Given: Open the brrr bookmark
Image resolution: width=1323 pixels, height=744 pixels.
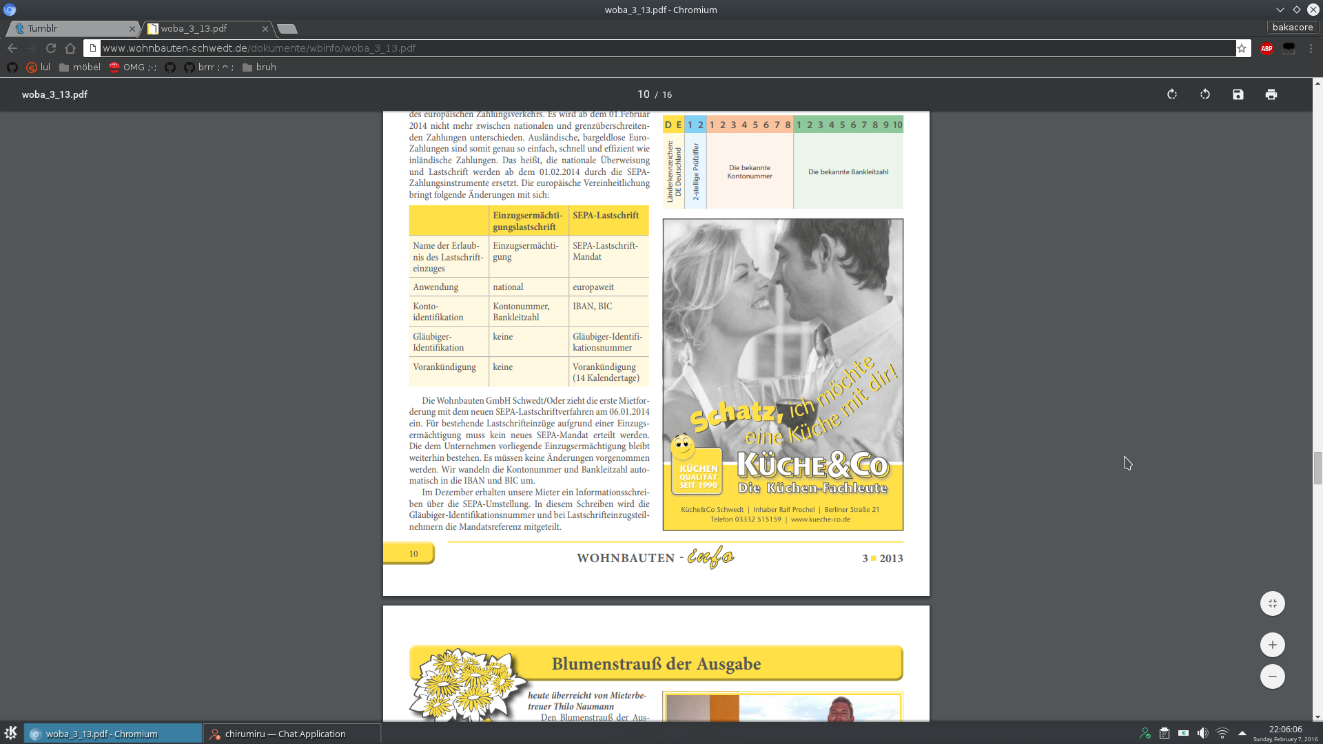Looking at the screenshot, I should tap(209, 67).
